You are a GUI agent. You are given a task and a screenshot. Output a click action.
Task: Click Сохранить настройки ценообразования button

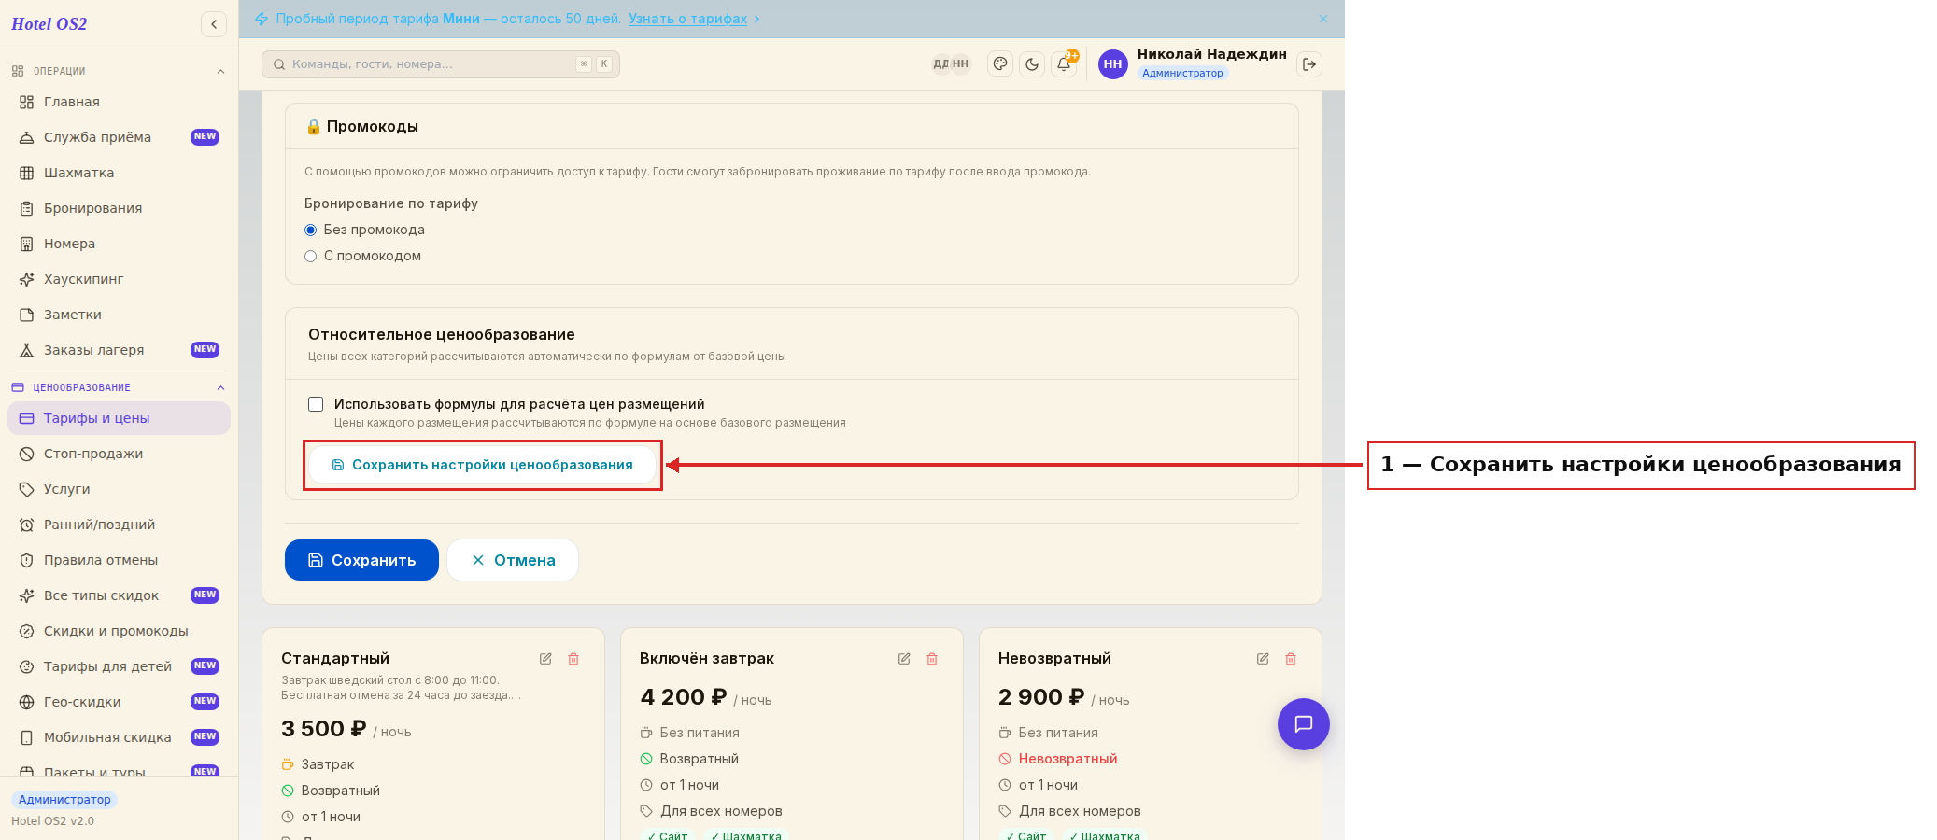coord(482,465)
